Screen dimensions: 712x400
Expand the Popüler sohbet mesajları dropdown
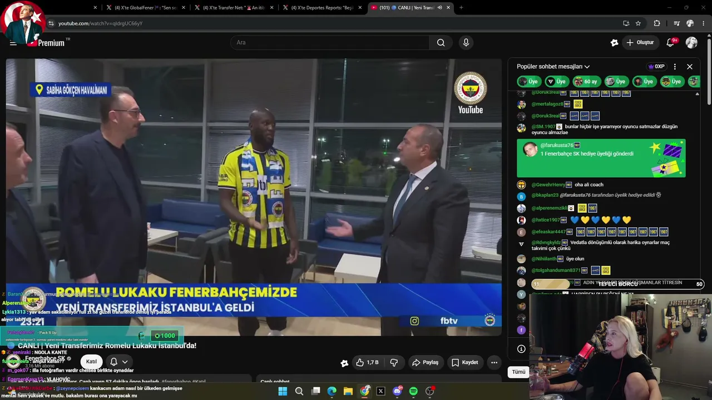(553, 67)
